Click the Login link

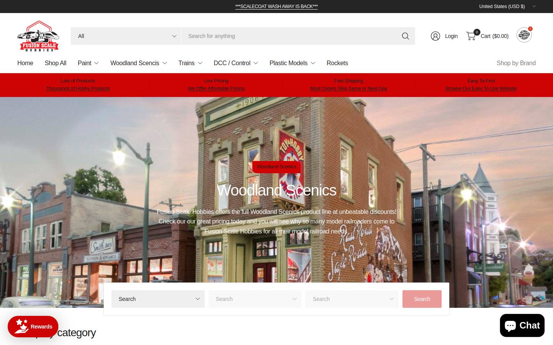451,36
